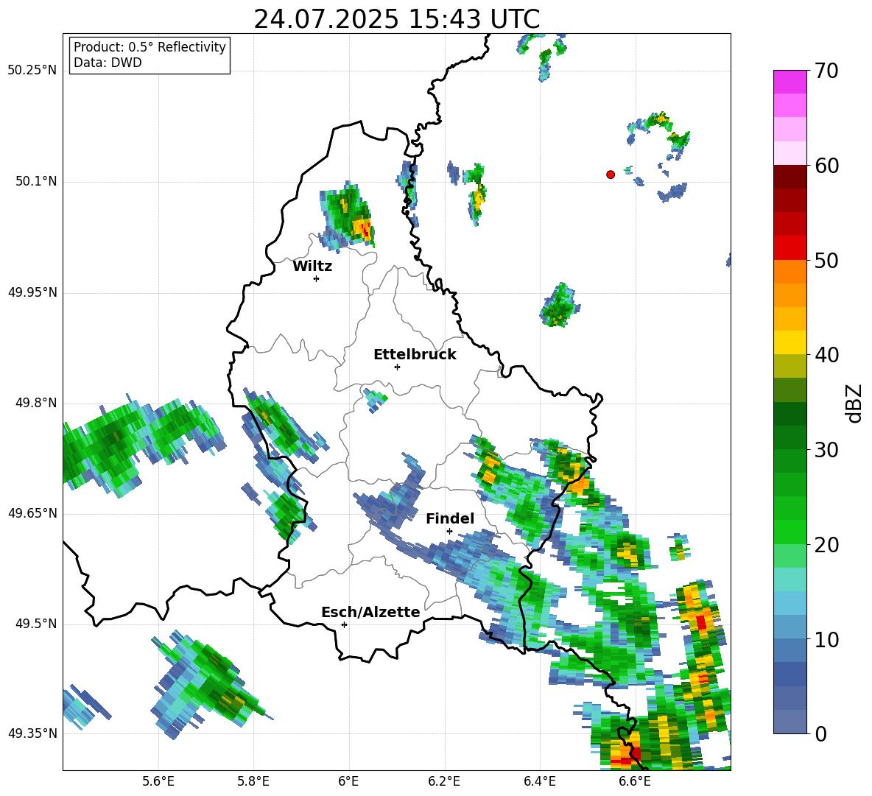Click the cross marker below Findel
872x796 pixels.
(449, 532)
